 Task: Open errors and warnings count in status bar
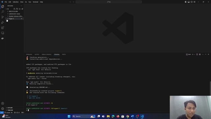coord(17,112)
